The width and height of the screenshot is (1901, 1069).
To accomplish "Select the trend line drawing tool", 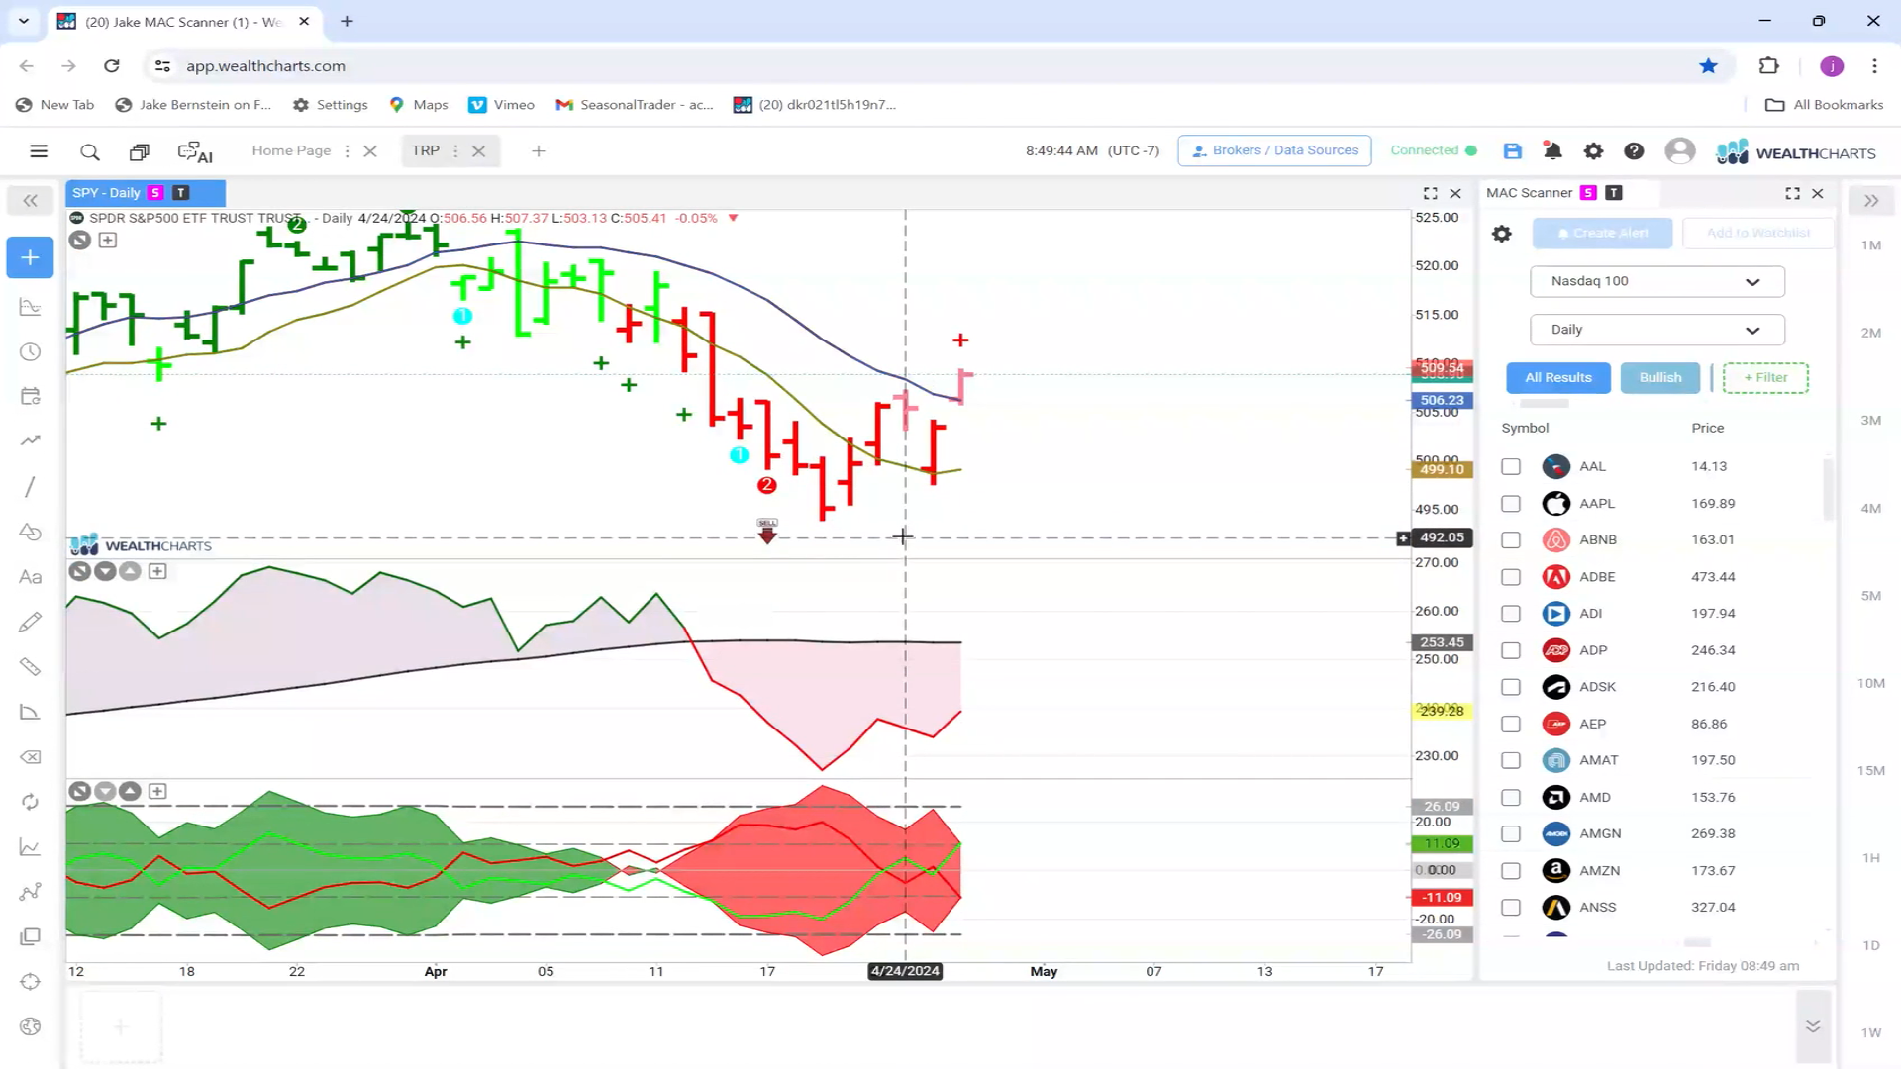I will pos(30,486).
